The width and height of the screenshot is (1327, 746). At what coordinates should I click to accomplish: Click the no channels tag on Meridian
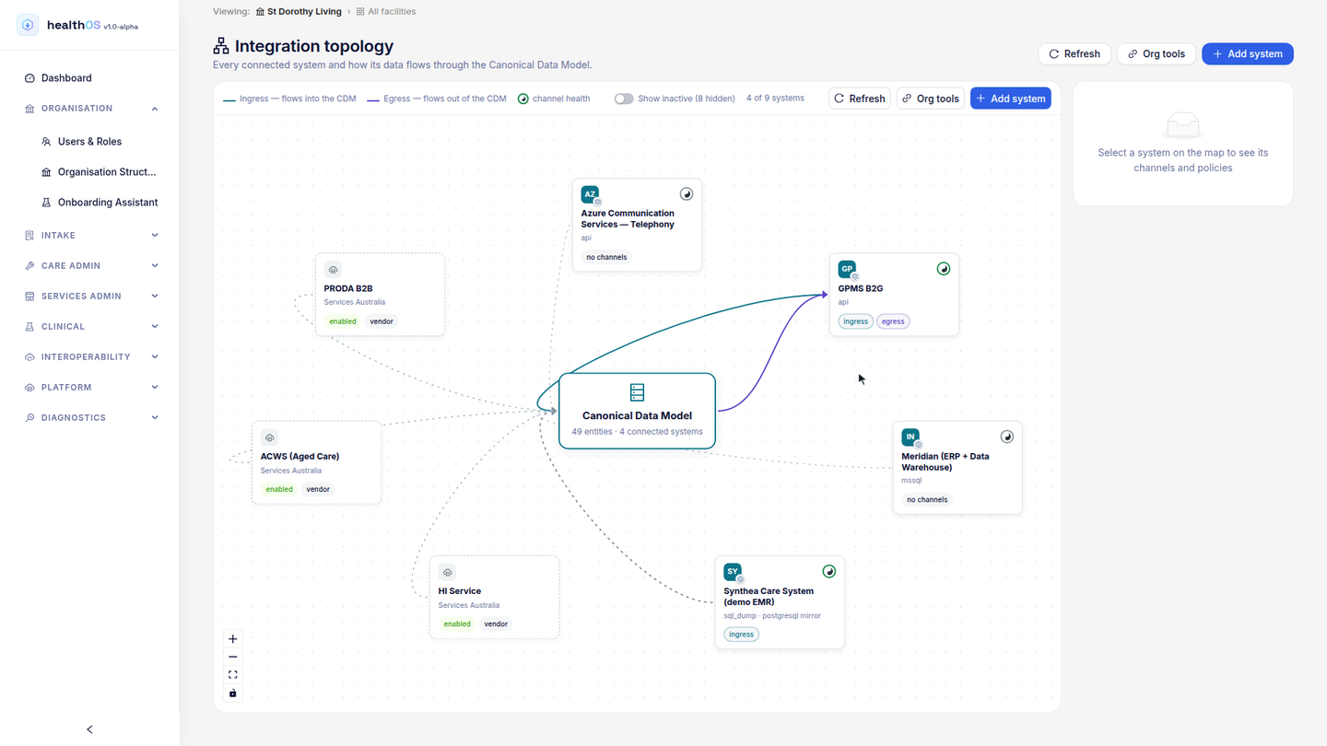point(927,500)
